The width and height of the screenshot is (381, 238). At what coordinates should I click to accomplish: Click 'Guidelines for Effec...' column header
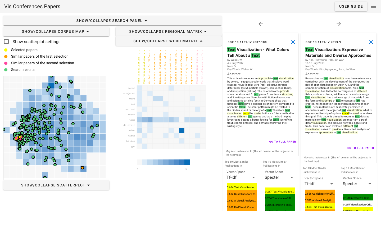click(x=149, y=66)
